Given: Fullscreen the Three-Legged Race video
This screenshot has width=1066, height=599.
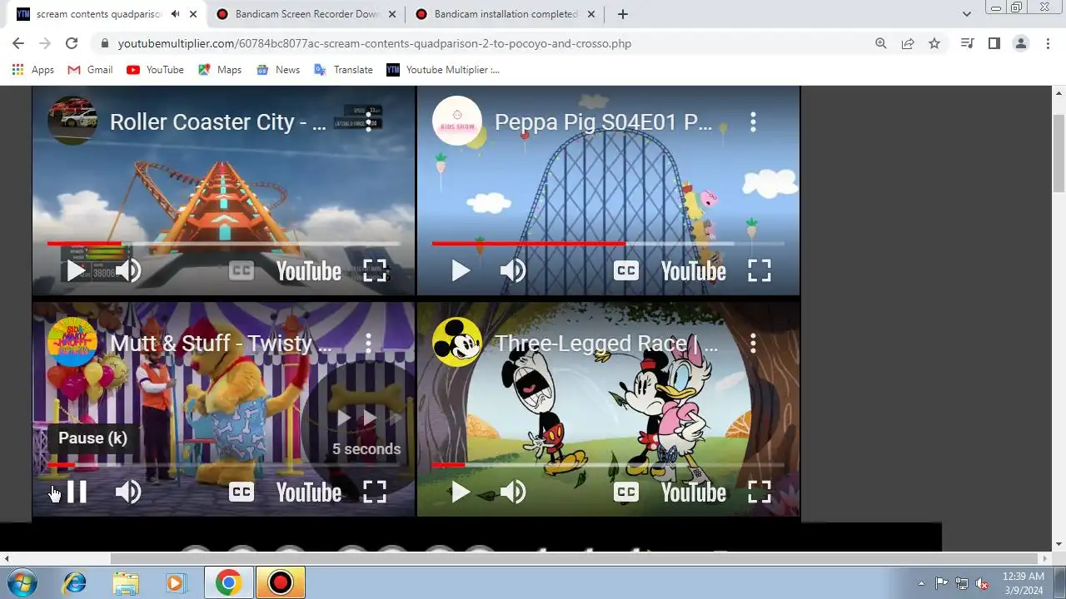Looking at the screenshot, I should tap(760, 492).
